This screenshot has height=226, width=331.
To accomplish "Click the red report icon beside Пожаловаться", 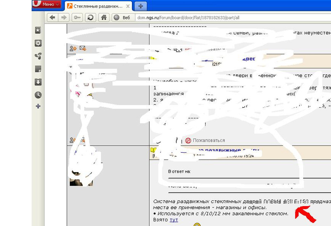I will pyautogui.click(x=188, y=140).
